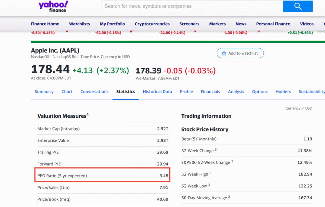Select the Historical Data tab
This screenshot has width=325, height=207.
coord(157,91)
